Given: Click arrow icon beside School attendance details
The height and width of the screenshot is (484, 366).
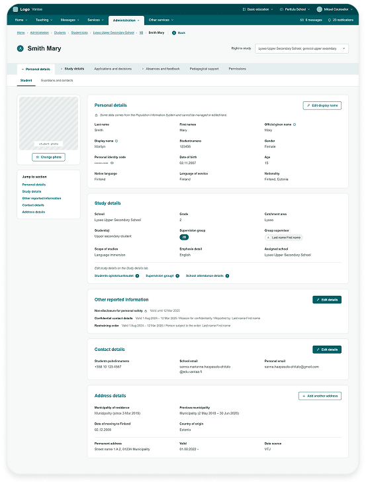Looking at the screenshot, I should tap(227, 276).
